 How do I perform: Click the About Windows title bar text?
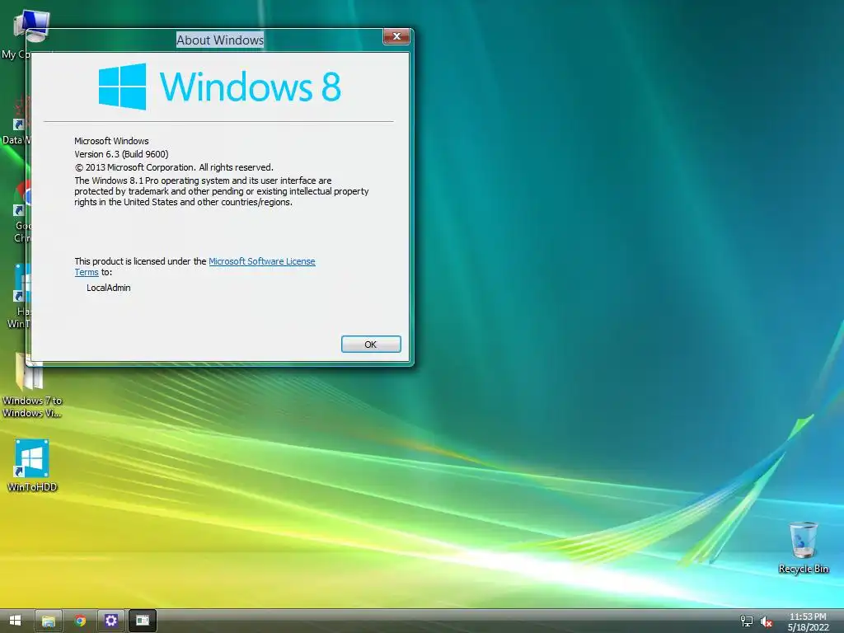(x=220, y=40)
